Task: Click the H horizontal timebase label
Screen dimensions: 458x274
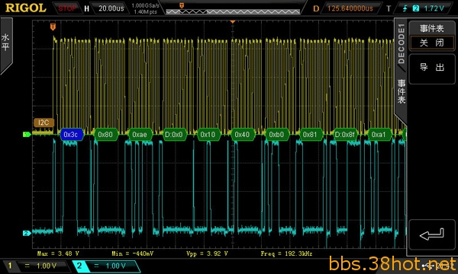Action: click(x=86, y=8)
